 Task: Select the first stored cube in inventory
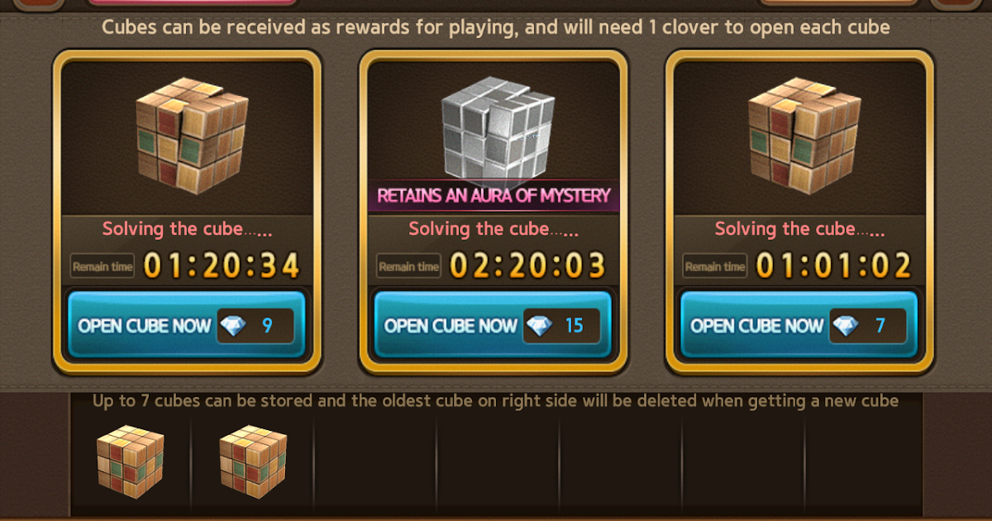tap(130, 460)
